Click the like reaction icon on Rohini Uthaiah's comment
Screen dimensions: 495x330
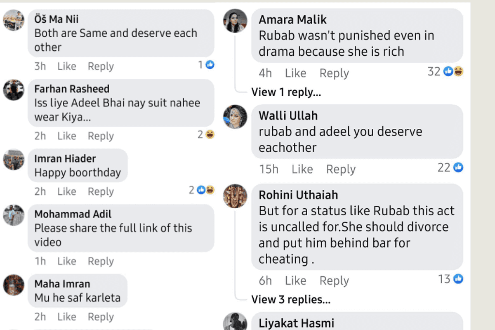coord(458,279)
